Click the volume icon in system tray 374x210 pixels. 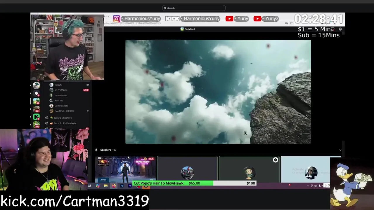[x=316, y=186]
